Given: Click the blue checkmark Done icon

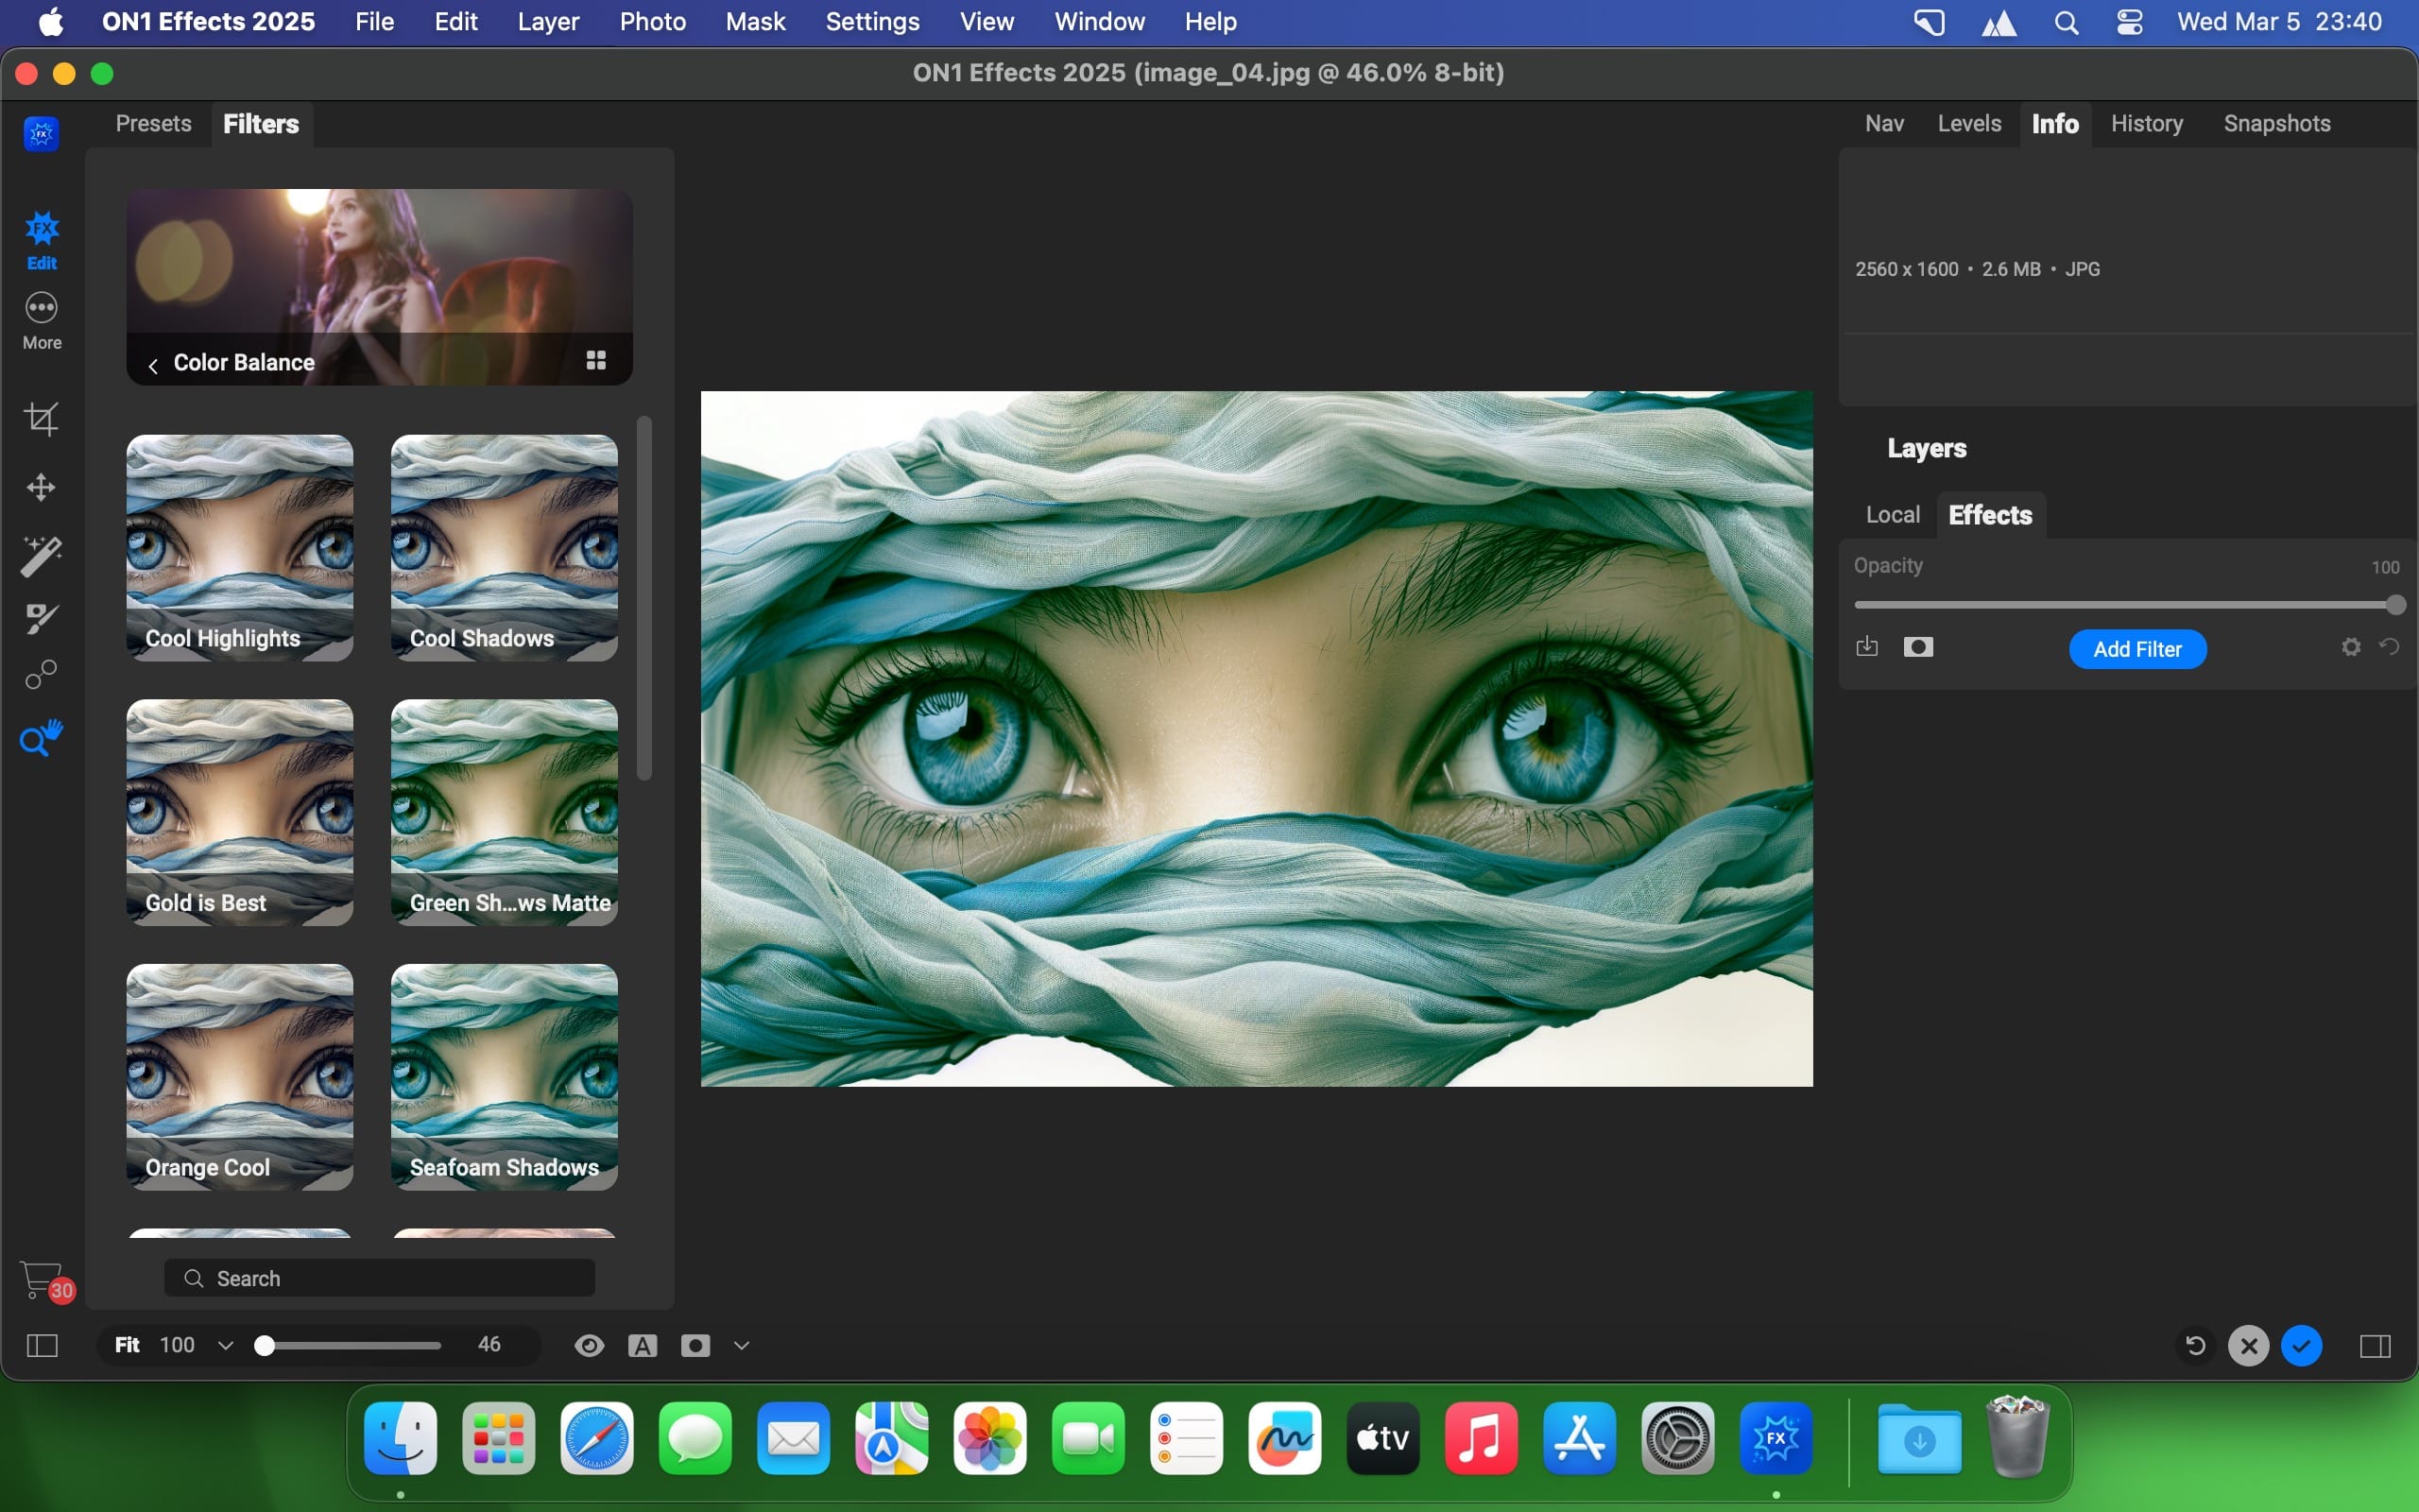Looking at the screenshot, I should 2301,1345.
